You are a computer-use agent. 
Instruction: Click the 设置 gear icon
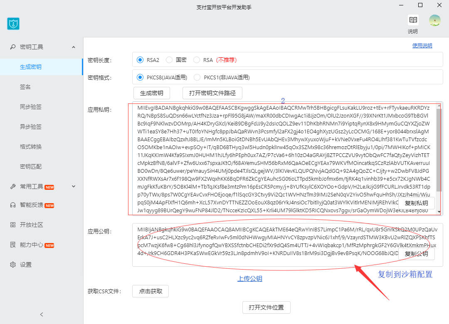pos(13,265)
